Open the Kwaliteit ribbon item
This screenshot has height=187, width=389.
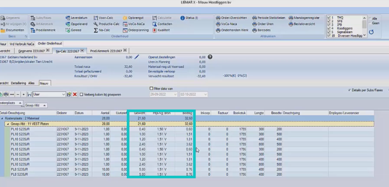click(x=162, y=30)
